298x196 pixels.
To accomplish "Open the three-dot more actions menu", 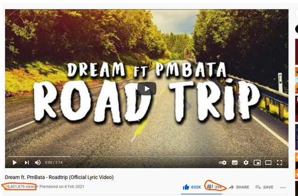I will [x=283, y=188].
